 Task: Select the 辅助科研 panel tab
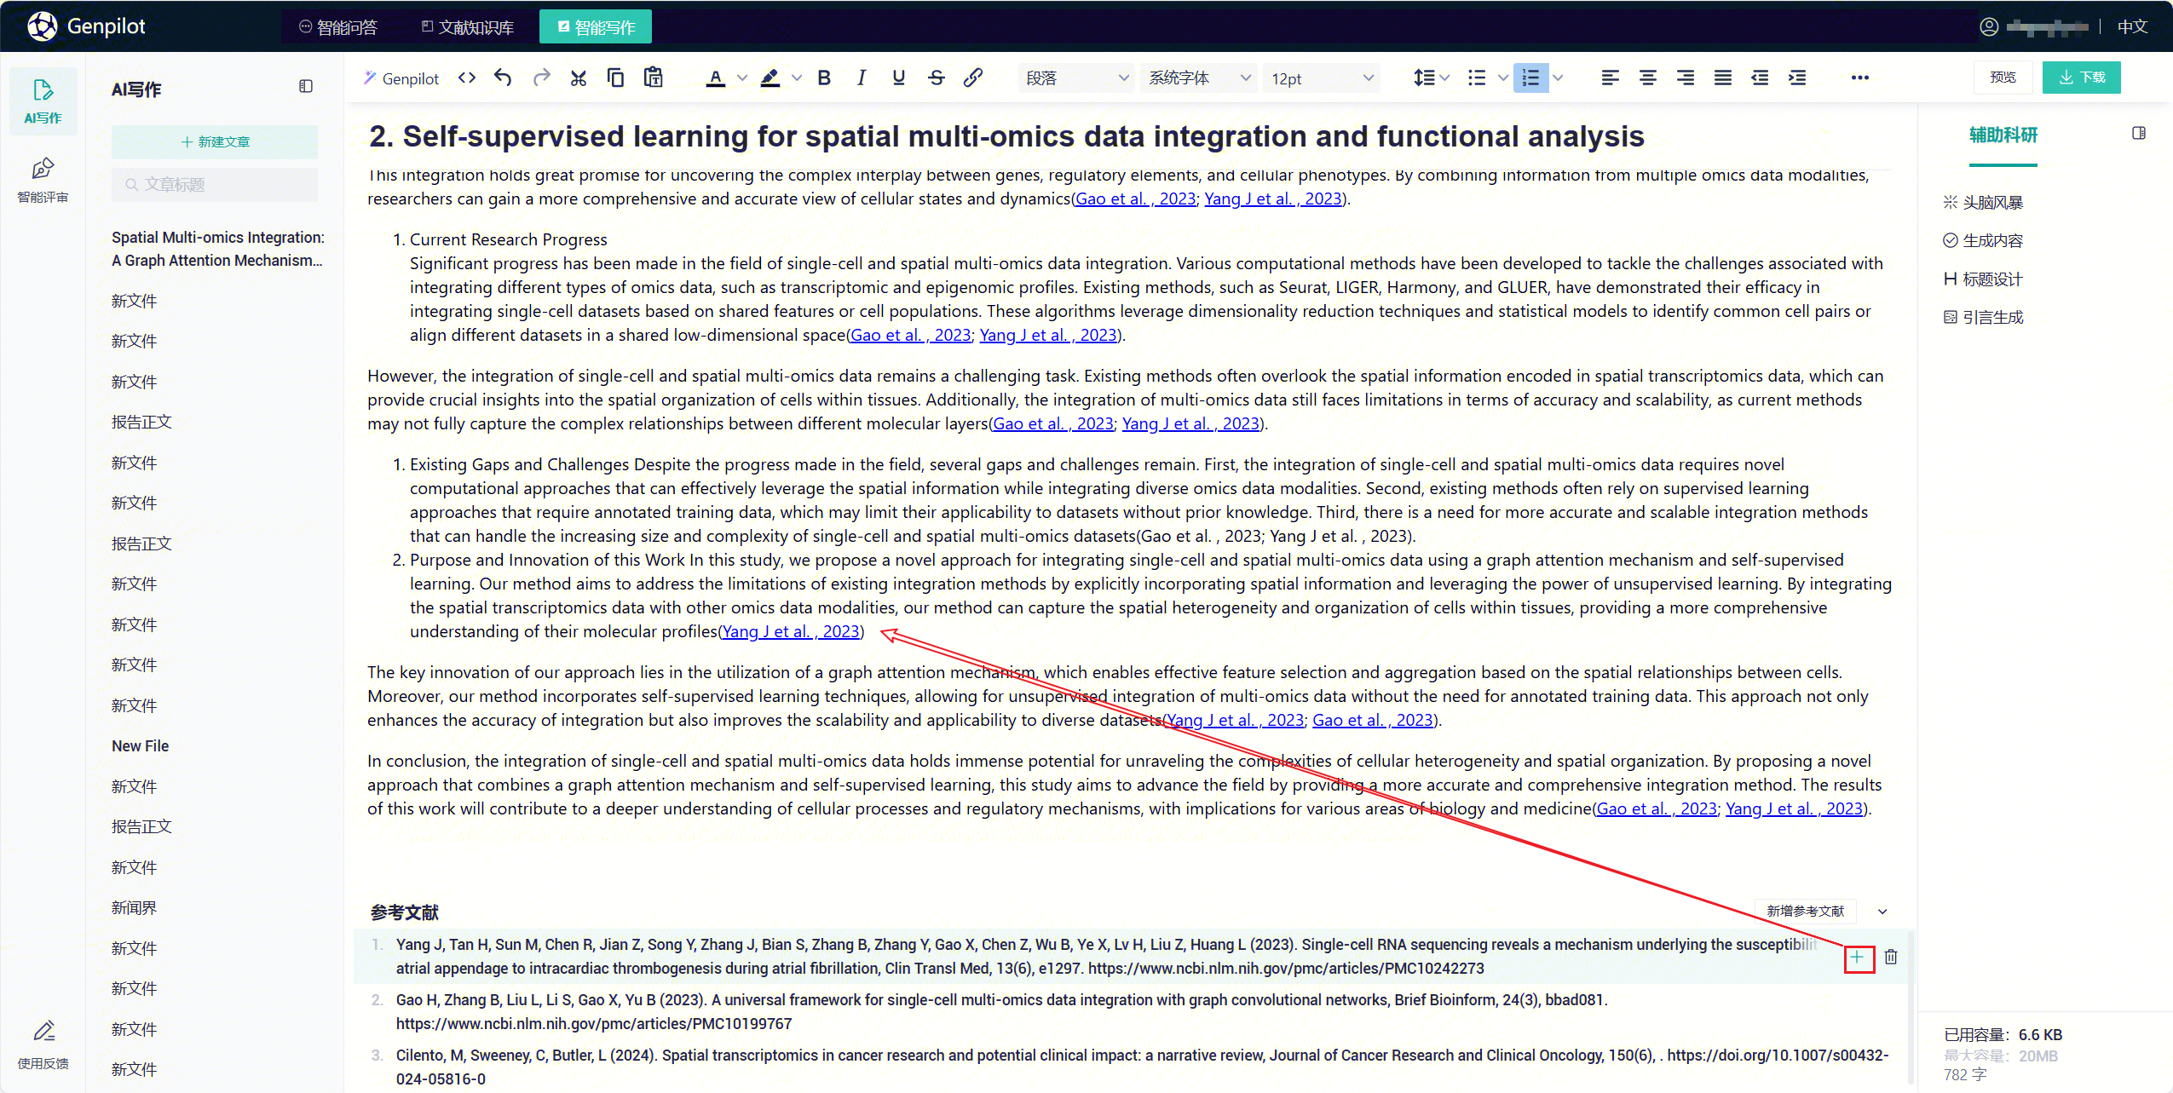click(x=2003, y=136)
